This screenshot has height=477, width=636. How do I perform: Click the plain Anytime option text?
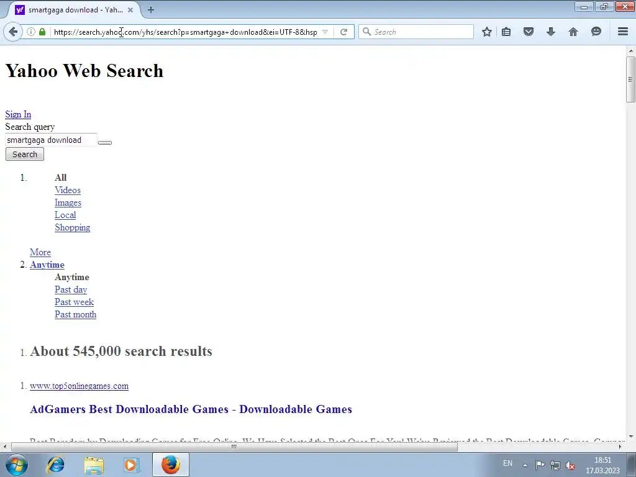(72, 278)
